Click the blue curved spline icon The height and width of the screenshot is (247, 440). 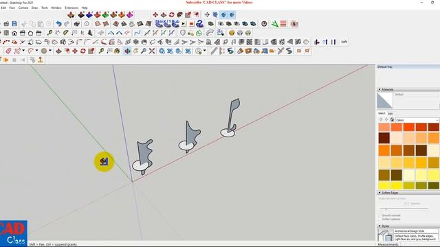(137, 33)
